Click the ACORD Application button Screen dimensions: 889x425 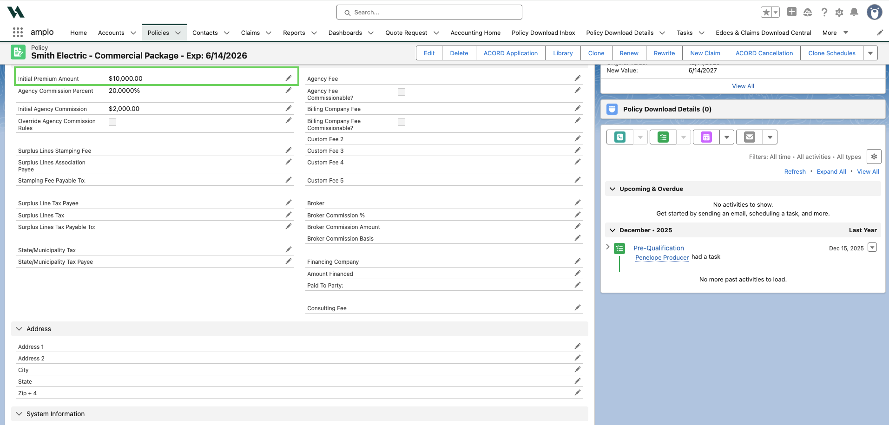point(510,53)
